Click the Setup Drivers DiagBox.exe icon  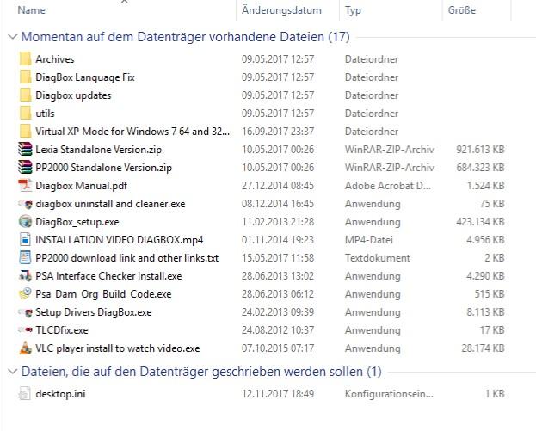pos(25,312)
